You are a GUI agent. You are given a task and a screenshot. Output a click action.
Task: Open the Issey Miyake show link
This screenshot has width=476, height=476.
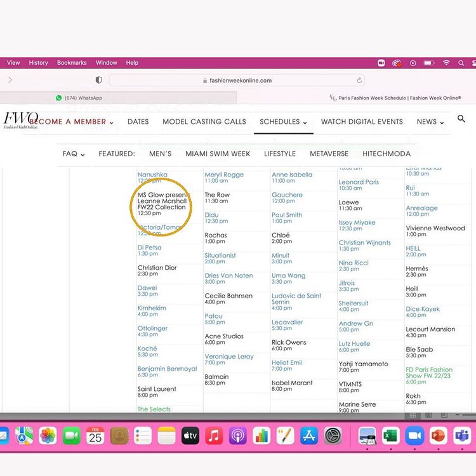coord(357,223)
